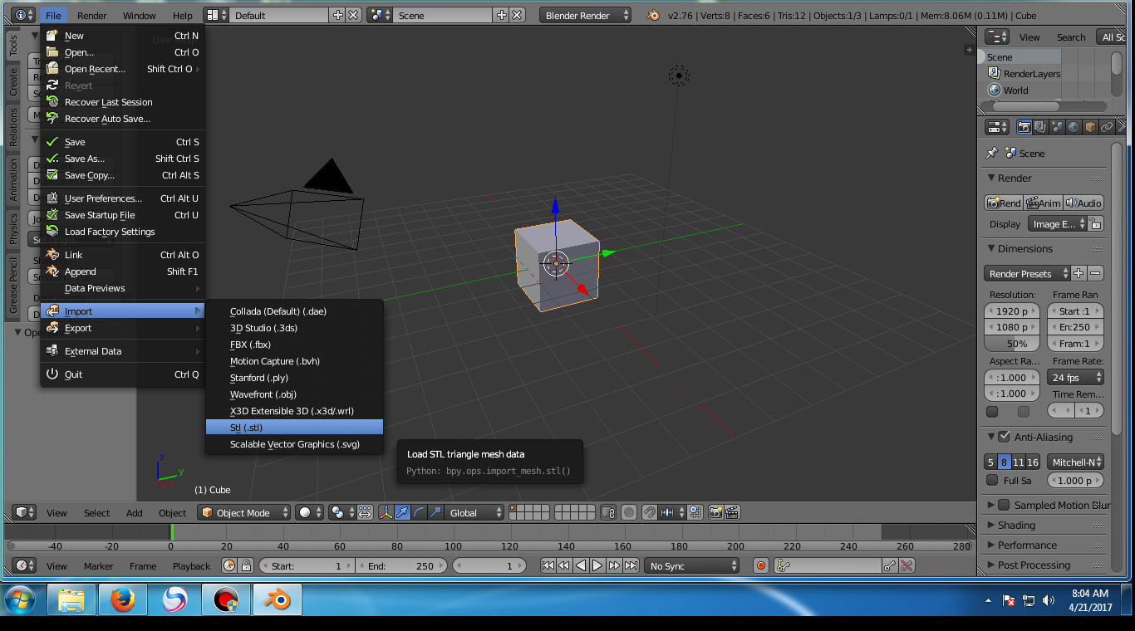This screenshot has height=631, width=1135.
Task: Click the lock camera to layers icon
Action: click(608, 512)
